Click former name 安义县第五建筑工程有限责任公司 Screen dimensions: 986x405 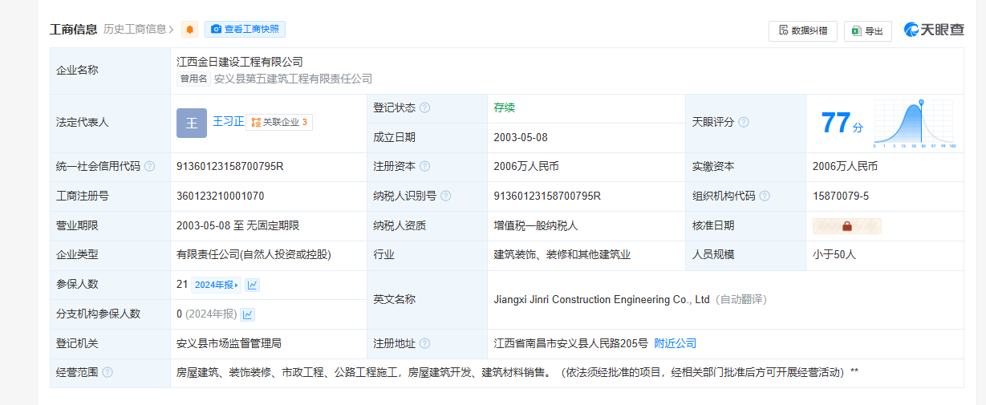click(x=293, y=79)
